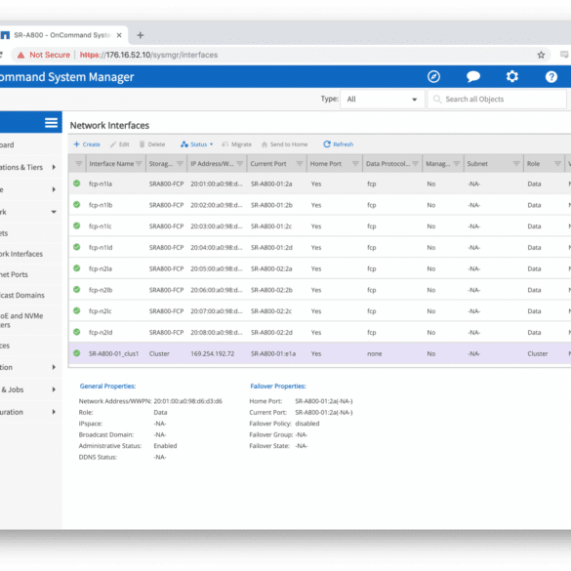Click green status icon of fcp-n2la

(x=76, y=268)
